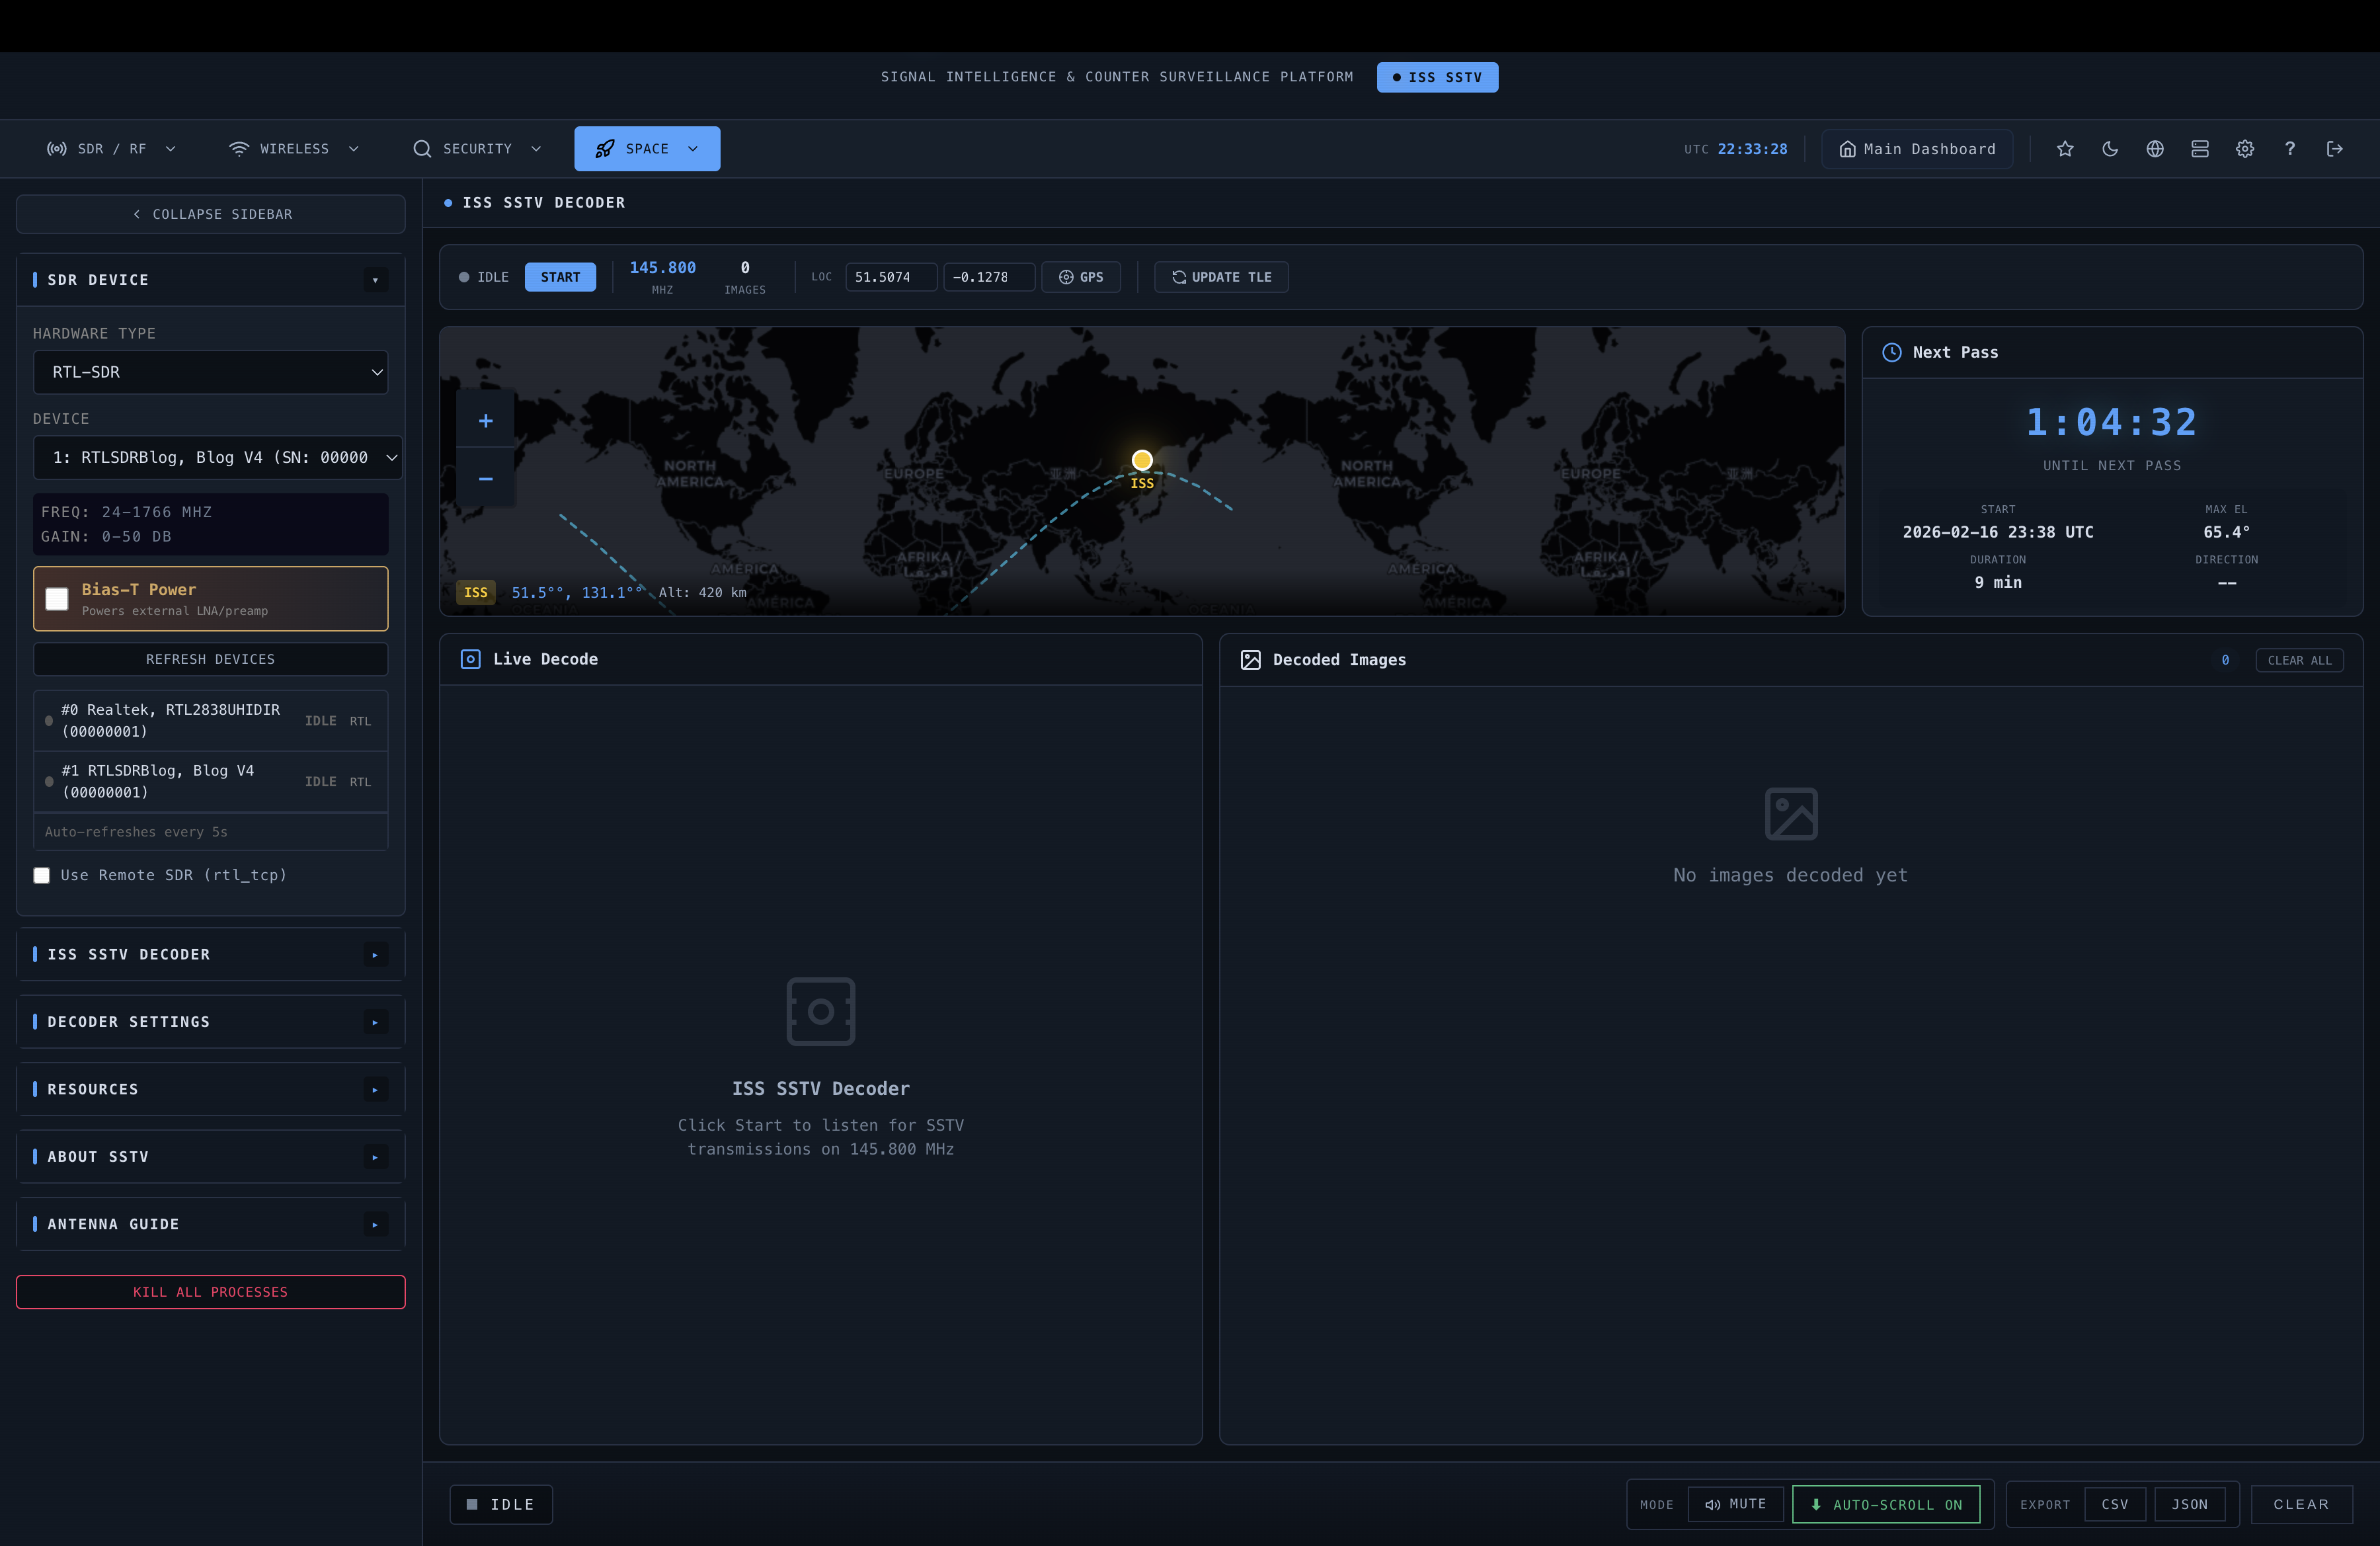Open the Device selection dropdown
Screen dimensions: 2380x1546
(218, 457)
